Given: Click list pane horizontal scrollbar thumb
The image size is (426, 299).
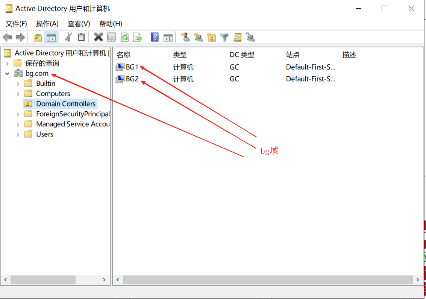Looking at the screenshot, I should (x=268, y=280).
